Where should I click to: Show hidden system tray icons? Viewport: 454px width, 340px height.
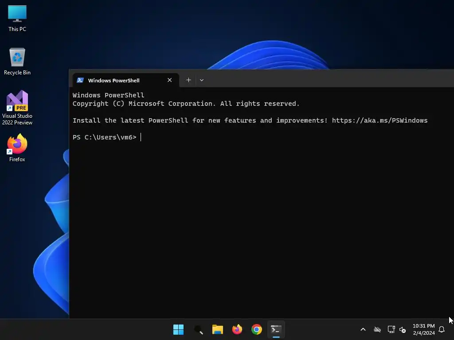coord(363,329)
